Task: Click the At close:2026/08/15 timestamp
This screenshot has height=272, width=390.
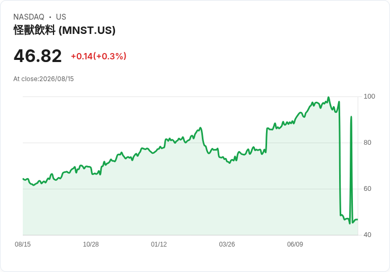Action: 43,79
